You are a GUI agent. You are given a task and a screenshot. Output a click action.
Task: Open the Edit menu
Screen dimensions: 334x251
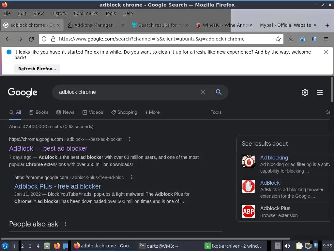[x=22, y=13]
